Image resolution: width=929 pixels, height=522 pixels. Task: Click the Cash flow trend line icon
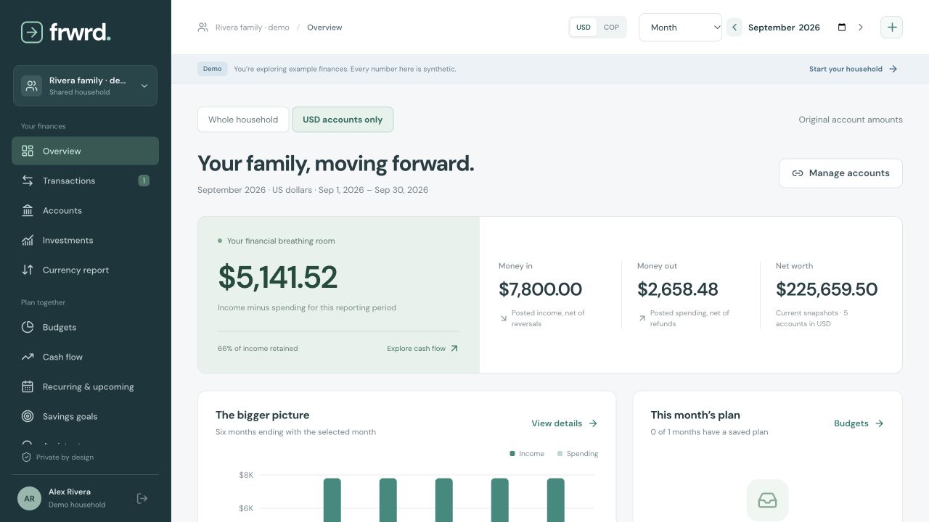(28, 357)
